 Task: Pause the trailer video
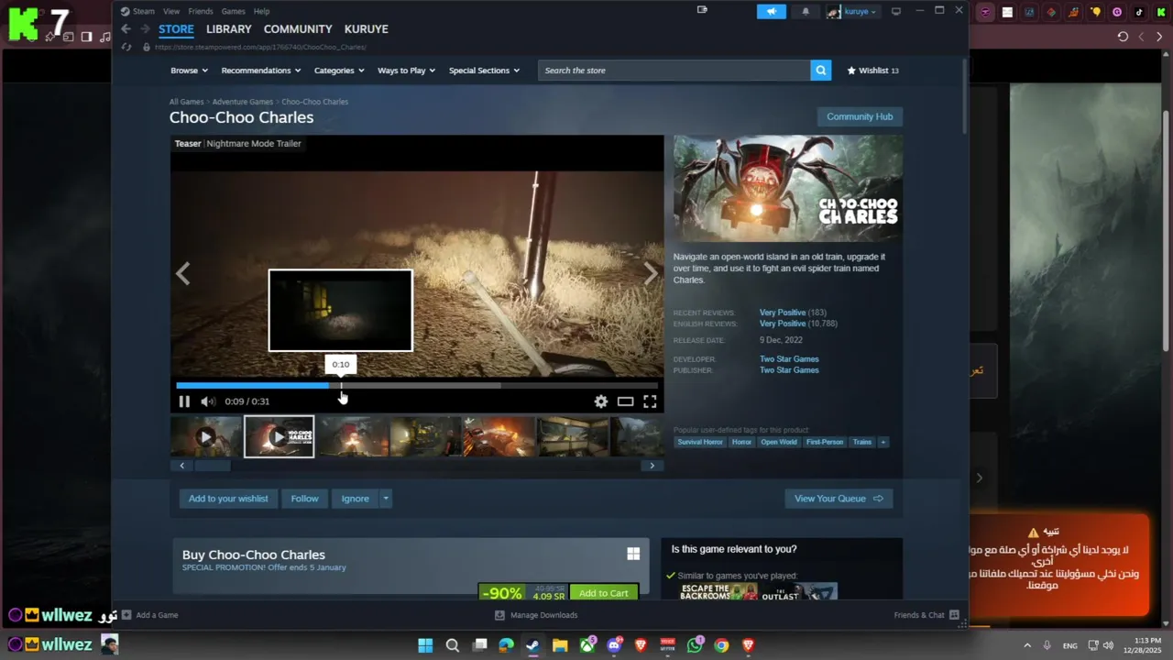184,401
